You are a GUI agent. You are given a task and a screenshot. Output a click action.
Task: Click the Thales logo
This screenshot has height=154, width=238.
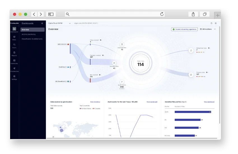click(14, 23)
